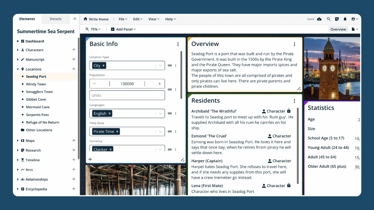Switch to the Details tab
The image size is (374, 210).
tap(56, 19)
